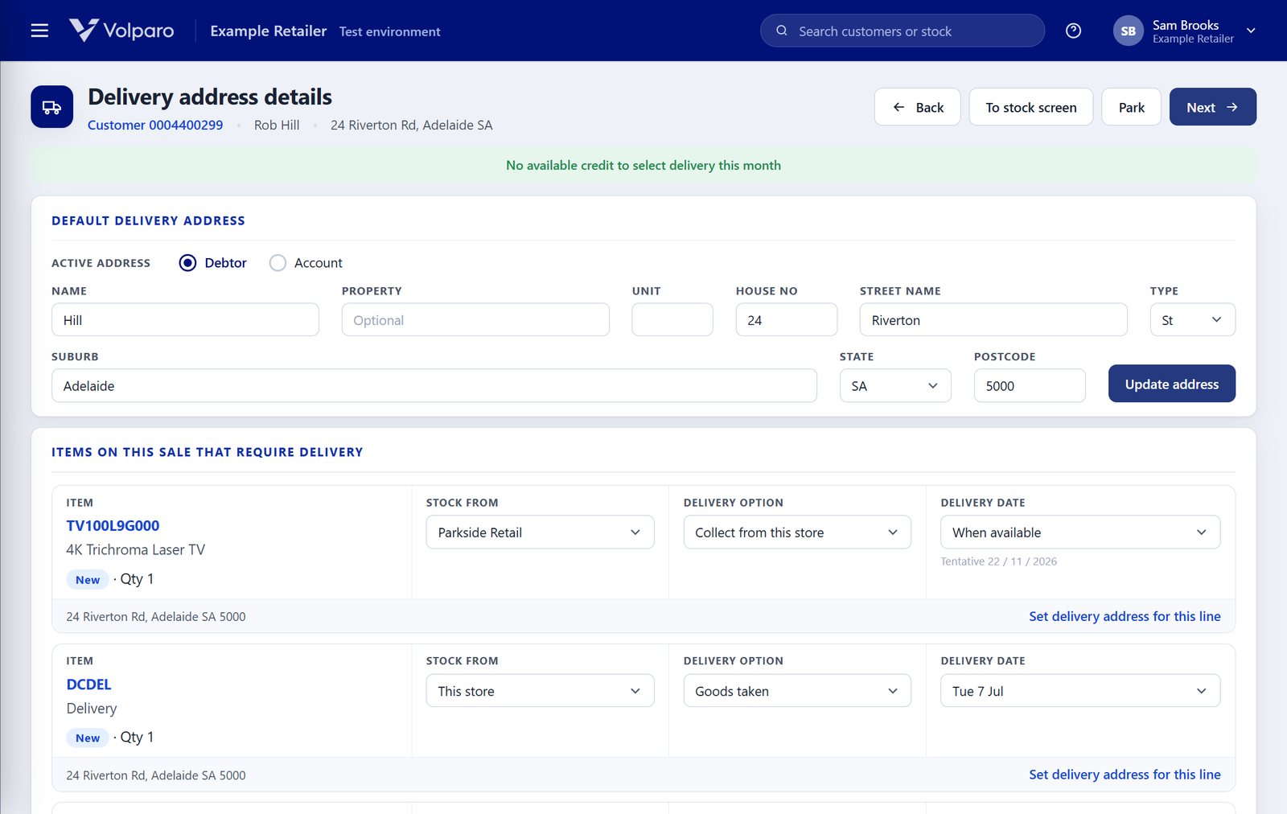The height and width of the screenshot is (814, 1287).
Task: Click the empty Unit field
Action: click(x=672, y=320)
